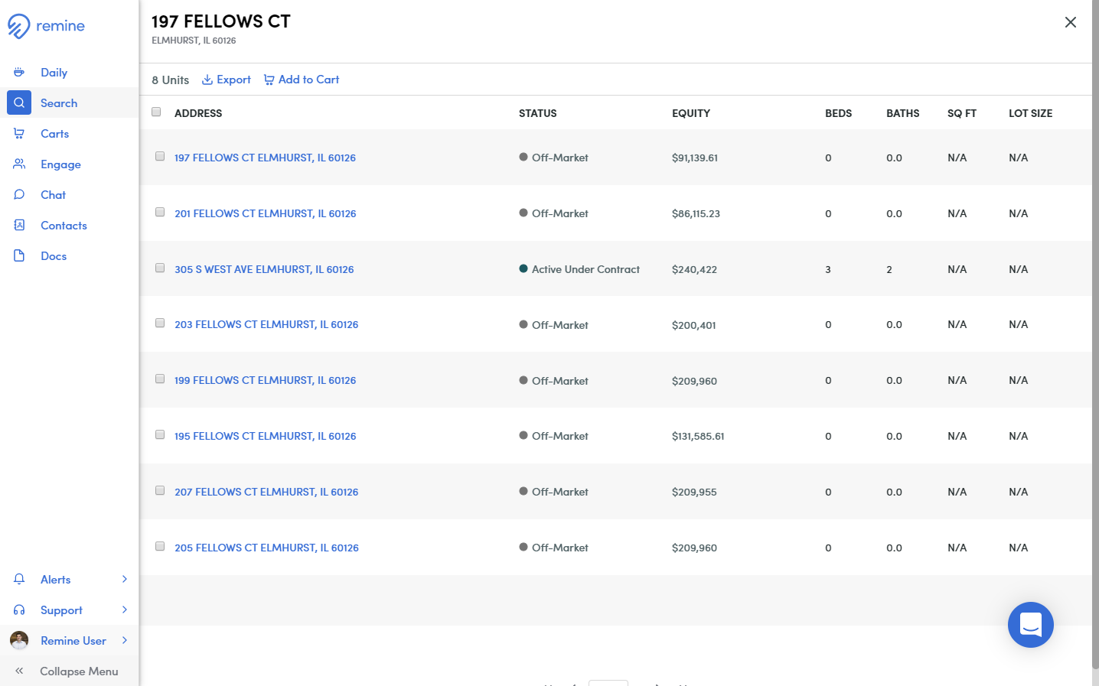Screen dimensions: 1099x686
Task: Open 195 Fellows Ct Elmhurst listing link
Action: click(265, 436)
